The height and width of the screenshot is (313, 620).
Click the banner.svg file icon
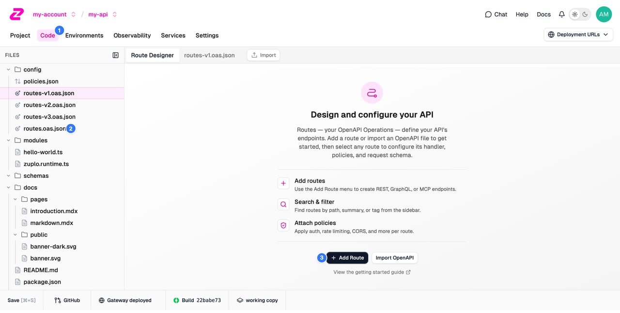coord(25,258)
